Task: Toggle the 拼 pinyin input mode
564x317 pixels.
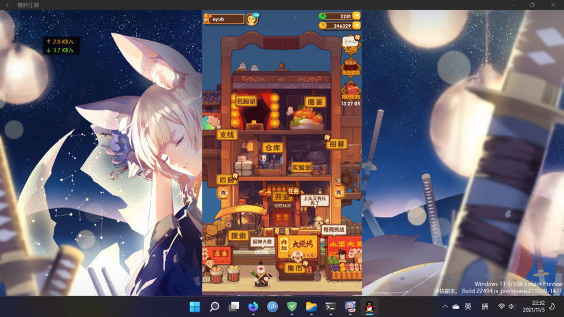Action: click(485, 307)
